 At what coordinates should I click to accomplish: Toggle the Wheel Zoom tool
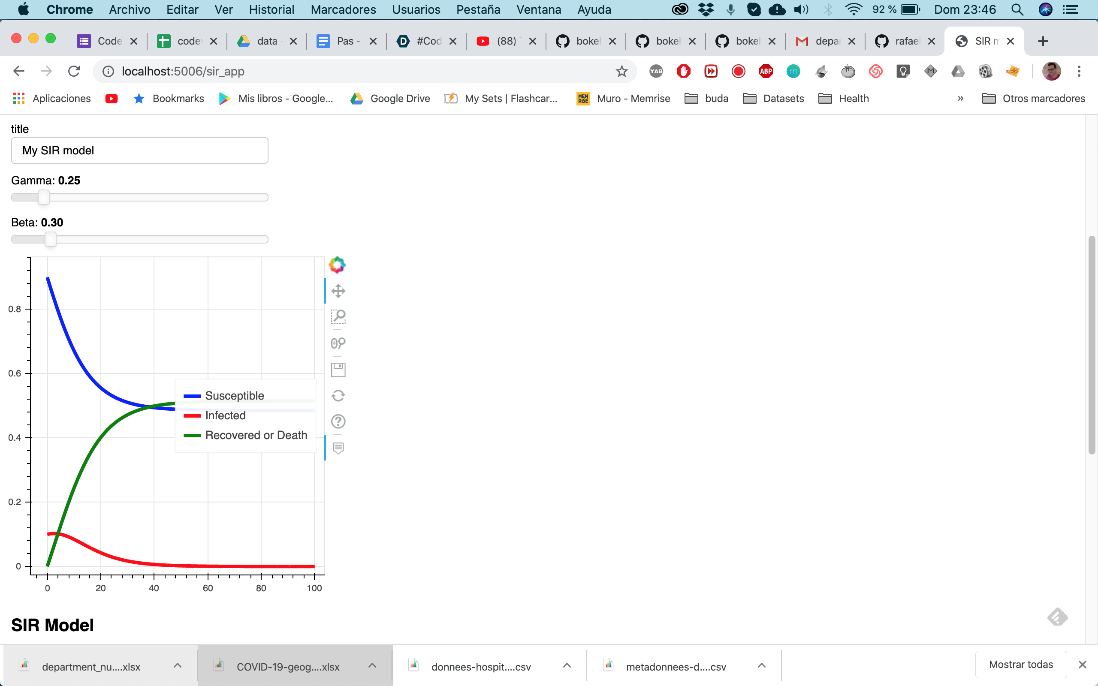(x=338, y=343)
